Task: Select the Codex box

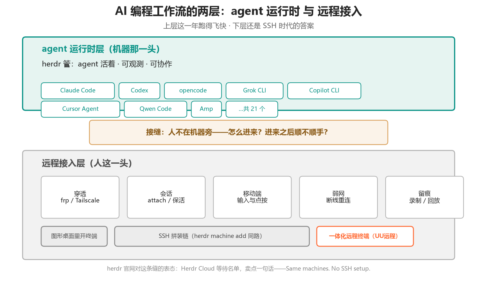Action: pyautogui.click(x=140, y=91)
